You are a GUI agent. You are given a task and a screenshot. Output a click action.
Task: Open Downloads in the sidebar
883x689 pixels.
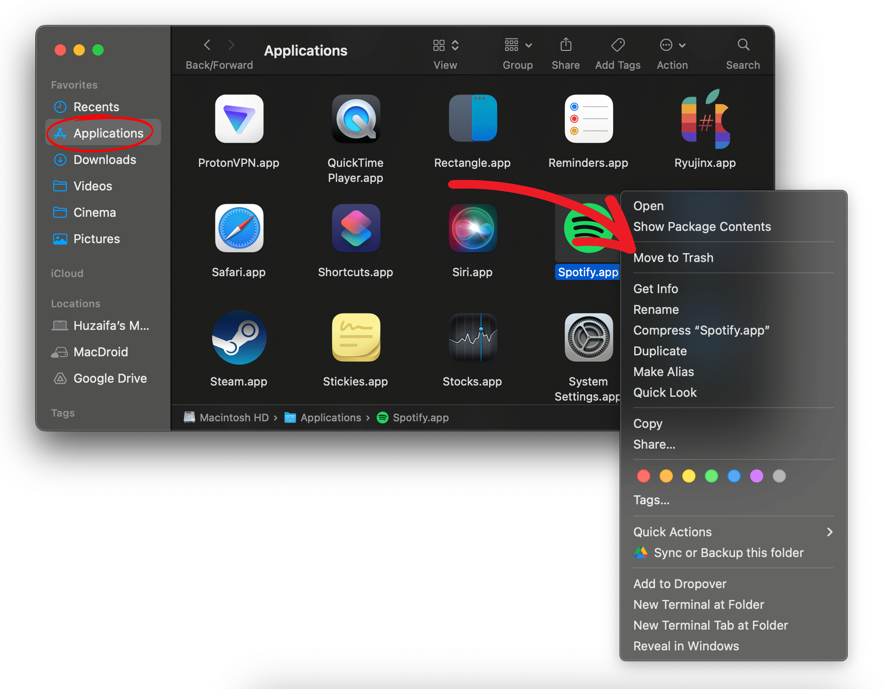104,160
